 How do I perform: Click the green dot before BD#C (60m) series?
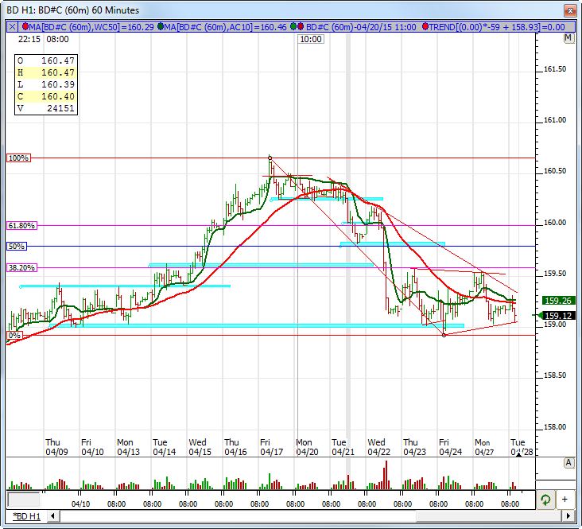(293, 27)
